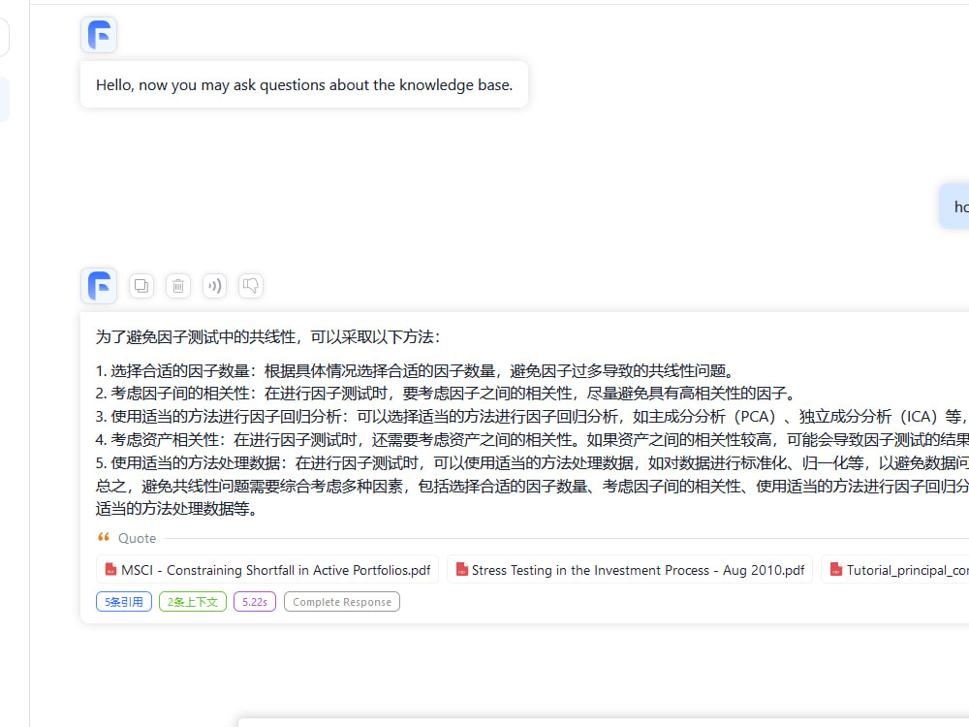
Task: Click the orange quotation mark icon
Action: click(104, 537)
